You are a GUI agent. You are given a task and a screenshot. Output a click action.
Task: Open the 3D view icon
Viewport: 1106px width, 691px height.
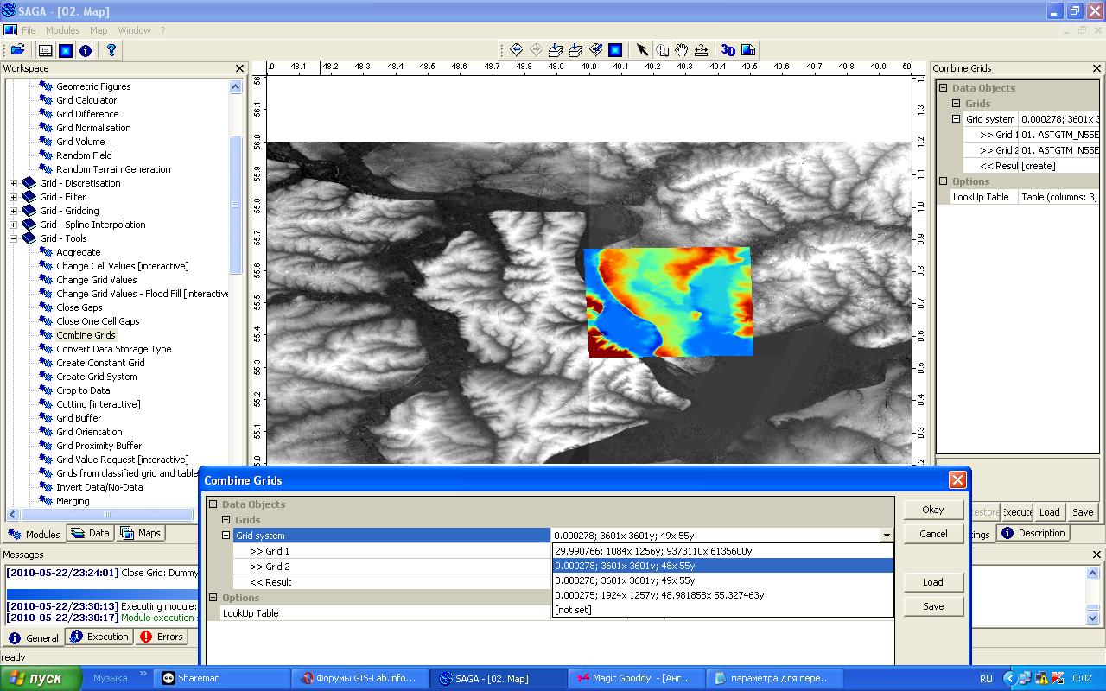point(728,50)
